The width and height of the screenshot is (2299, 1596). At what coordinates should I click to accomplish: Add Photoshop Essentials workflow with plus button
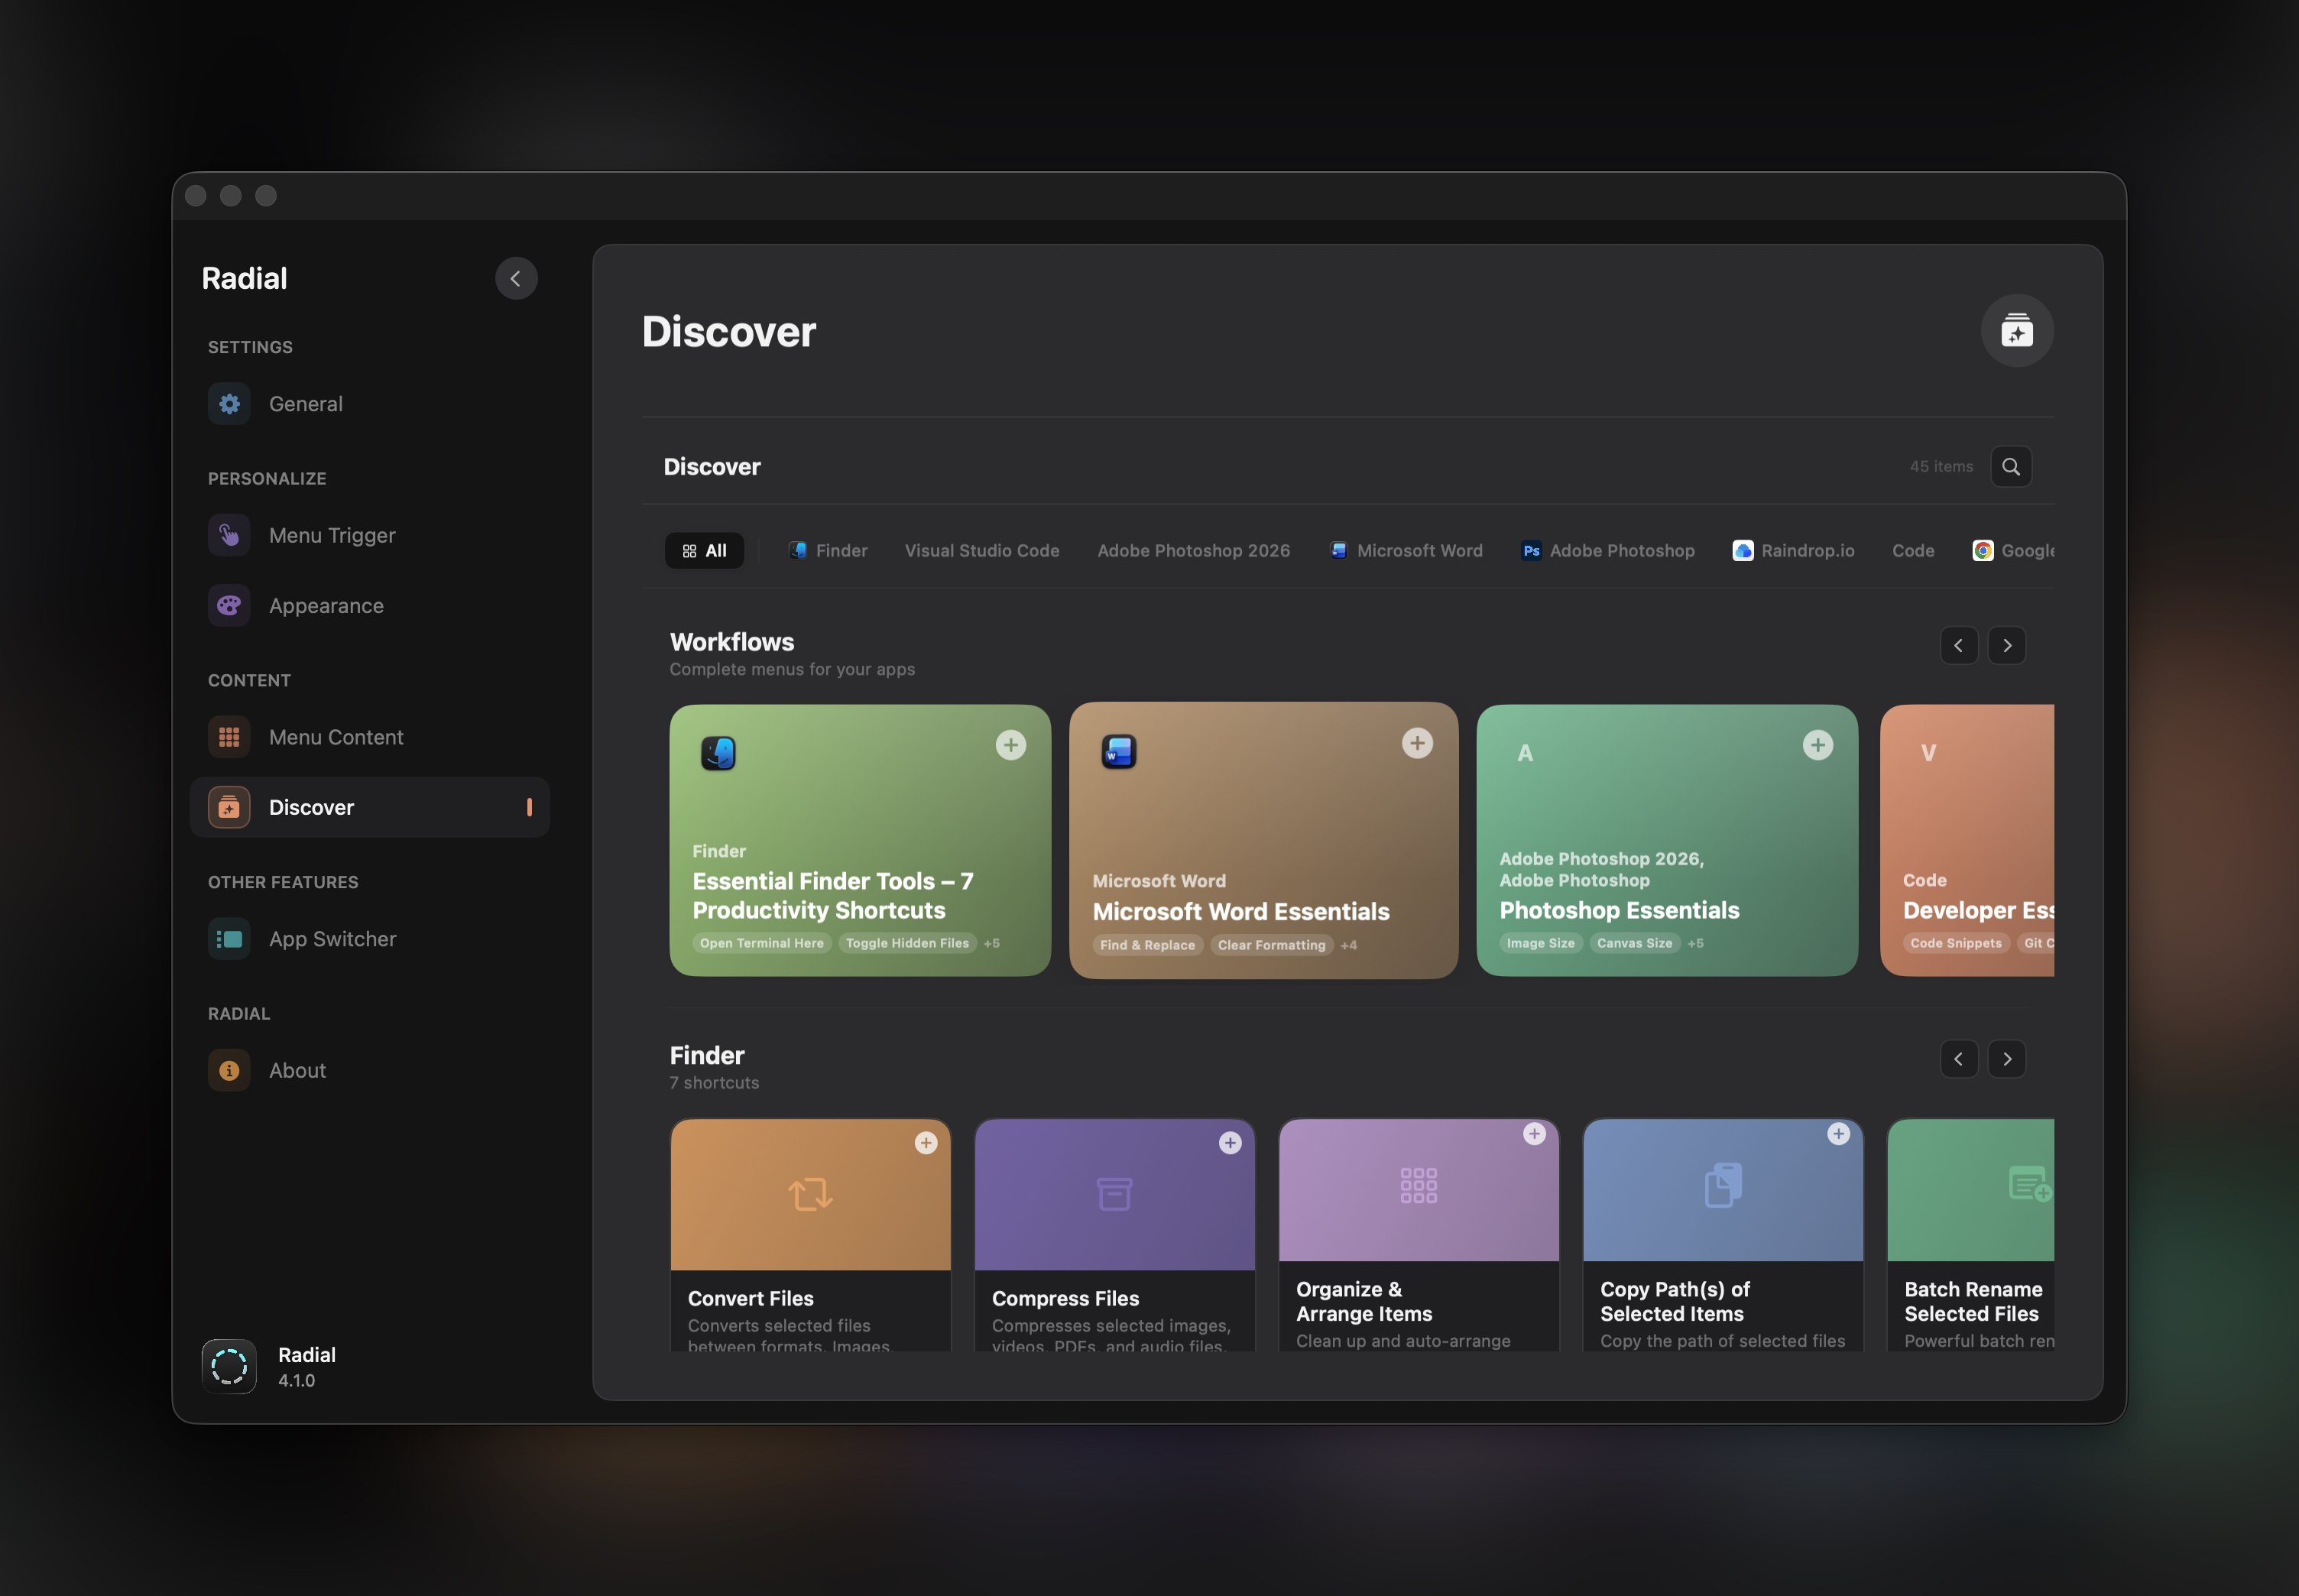pos(1817,744)
